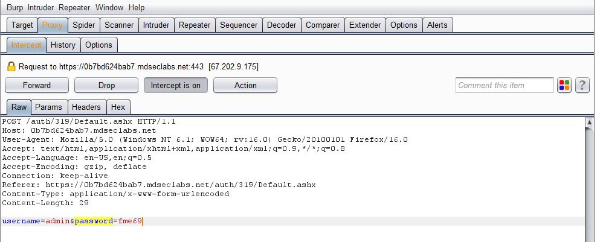Screen dimensions: 597x242
Task: Click the padlock icon beside the request URL
Action: click(11, 66)
